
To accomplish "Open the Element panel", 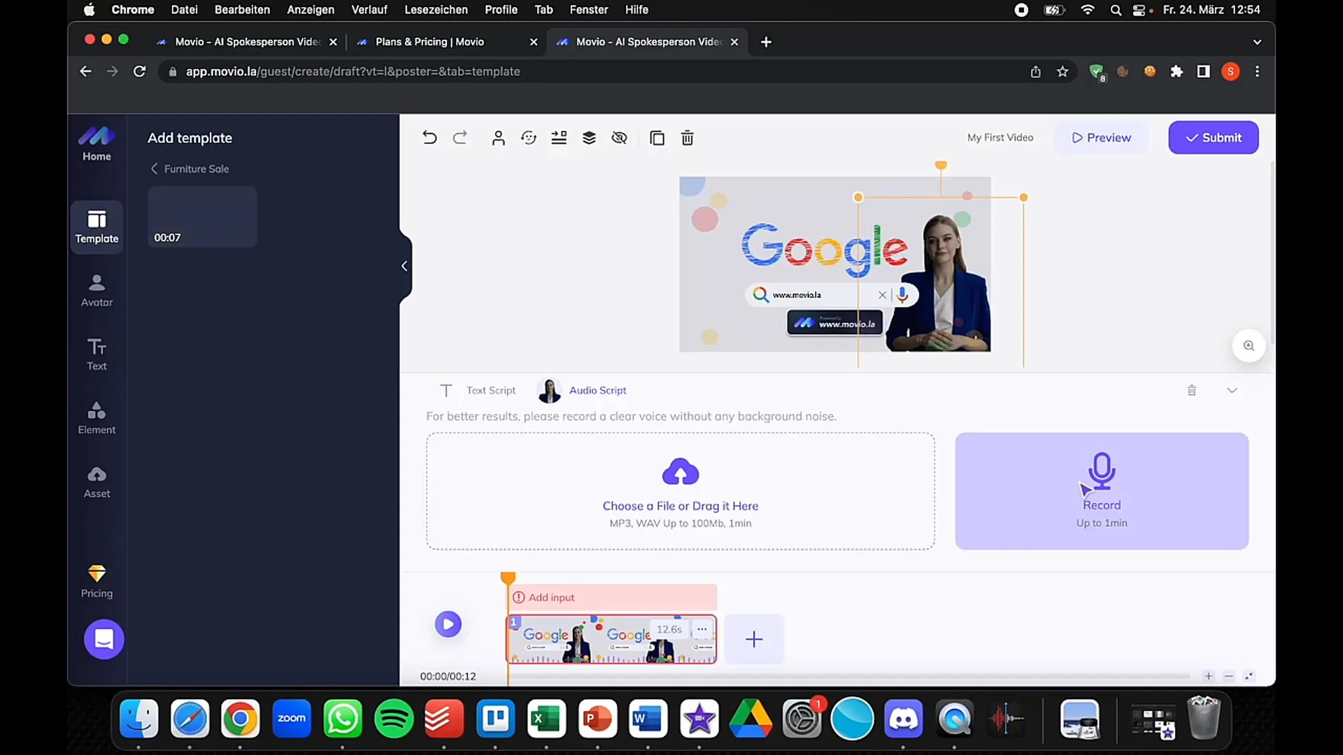I will click(96, 417).
